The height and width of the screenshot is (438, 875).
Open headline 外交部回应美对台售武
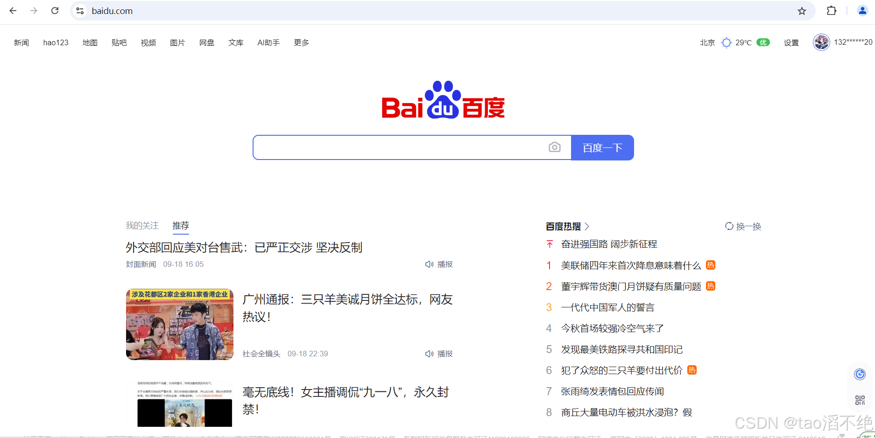coord(244,247)
